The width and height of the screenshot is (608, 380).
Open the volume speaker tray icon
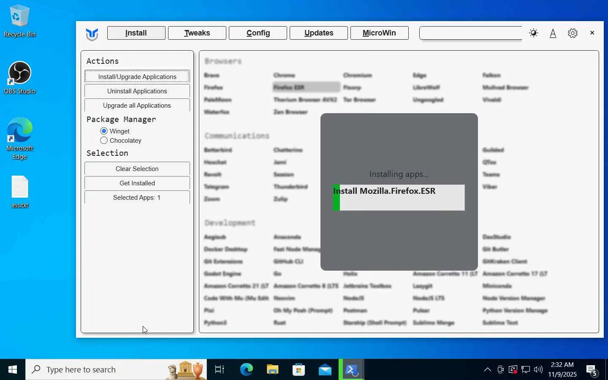click(x=538, y=370)
